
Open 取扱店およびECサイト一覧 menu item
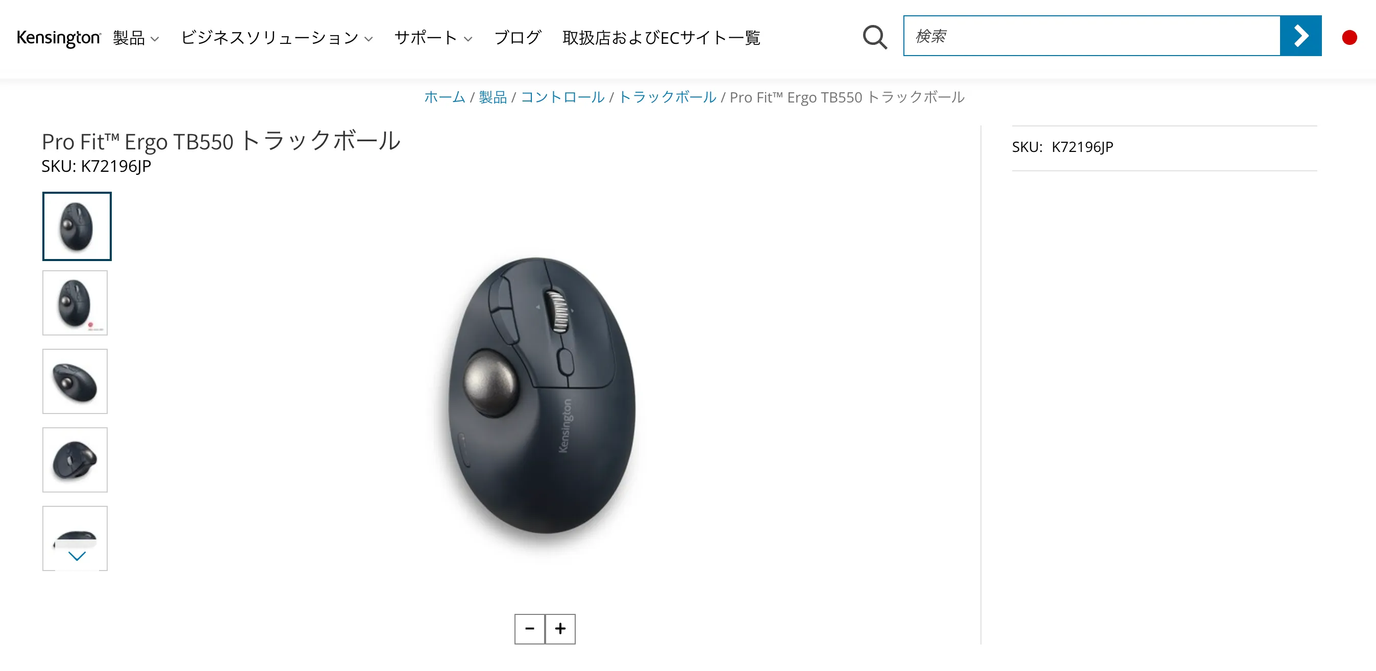(x=661, y=38)
